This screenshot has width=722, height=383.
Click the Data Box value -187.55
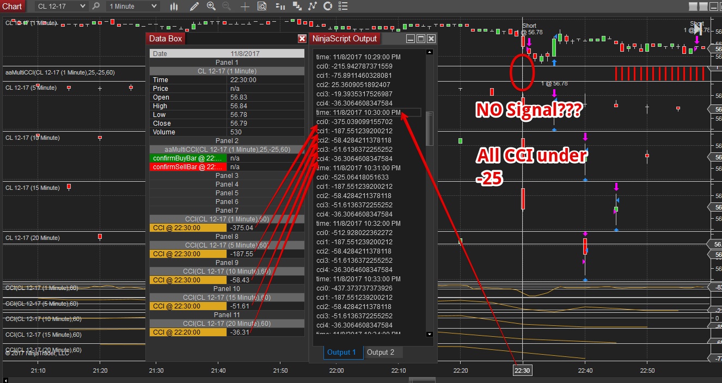tap(242, 254)
